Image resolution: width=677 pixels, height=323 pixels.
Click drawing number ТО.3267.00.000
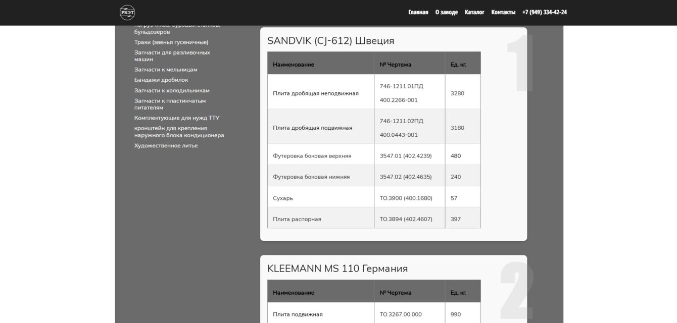pos(401,314)
